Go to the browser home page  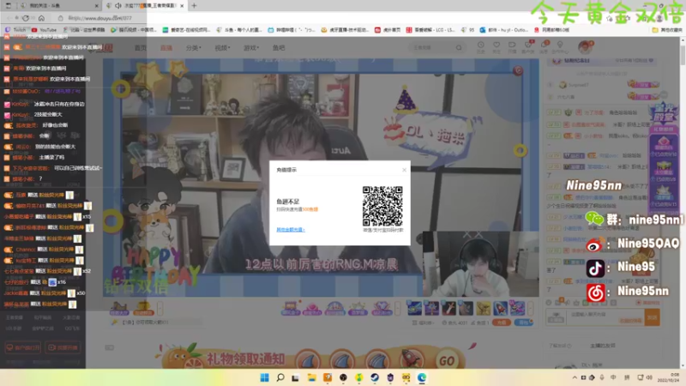(x=41, y=18)
